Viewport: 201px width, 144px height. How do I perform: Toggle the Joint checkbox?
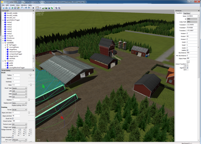(x=187, y=70)
